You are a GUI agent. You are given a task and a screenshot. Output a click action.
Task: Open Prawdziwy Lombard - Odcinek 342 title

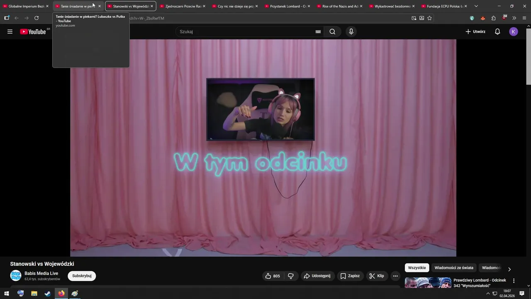480,283
